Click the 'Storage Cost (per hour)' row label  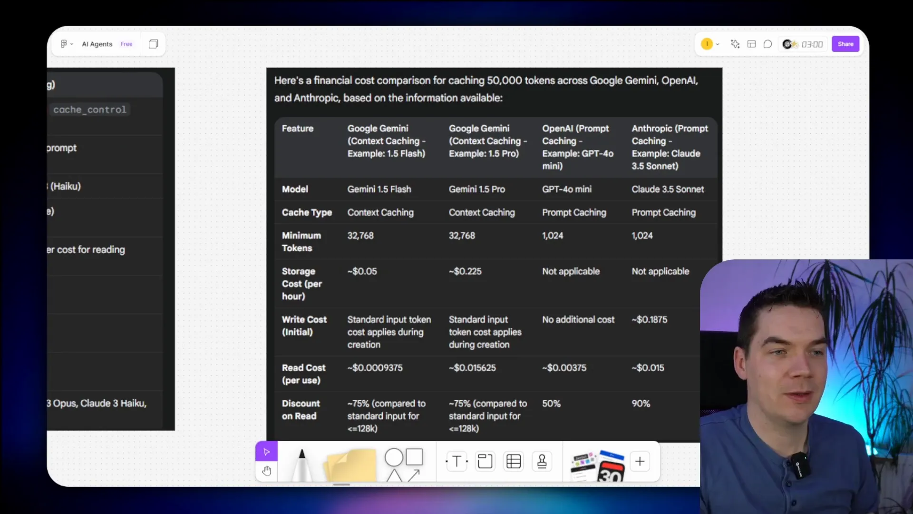(301, 284)
